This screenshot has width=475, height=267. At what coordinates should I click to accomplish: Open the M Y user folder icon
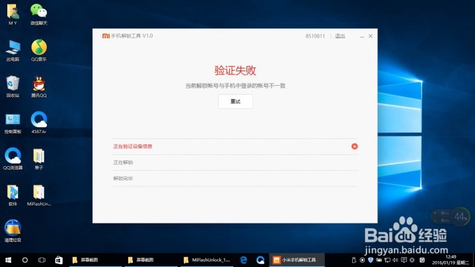point(13,15)
